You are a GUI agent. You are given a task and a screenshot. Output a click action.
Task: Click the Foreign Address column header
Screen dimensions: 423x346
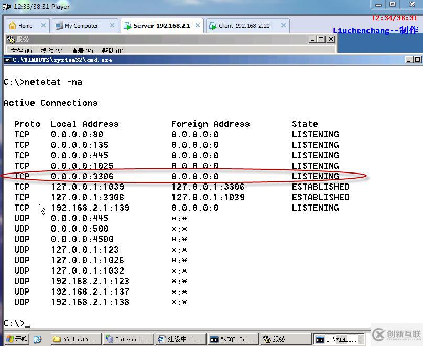click(x=210, y=124)
